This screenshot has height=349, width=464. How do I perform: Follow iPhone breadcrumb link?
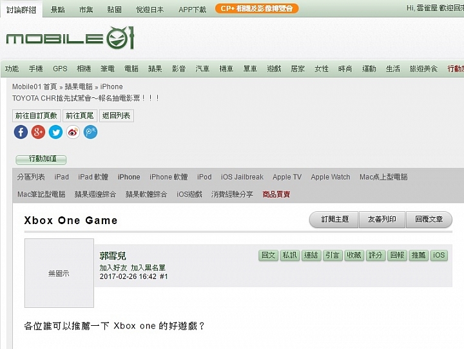tap(111, 87)
